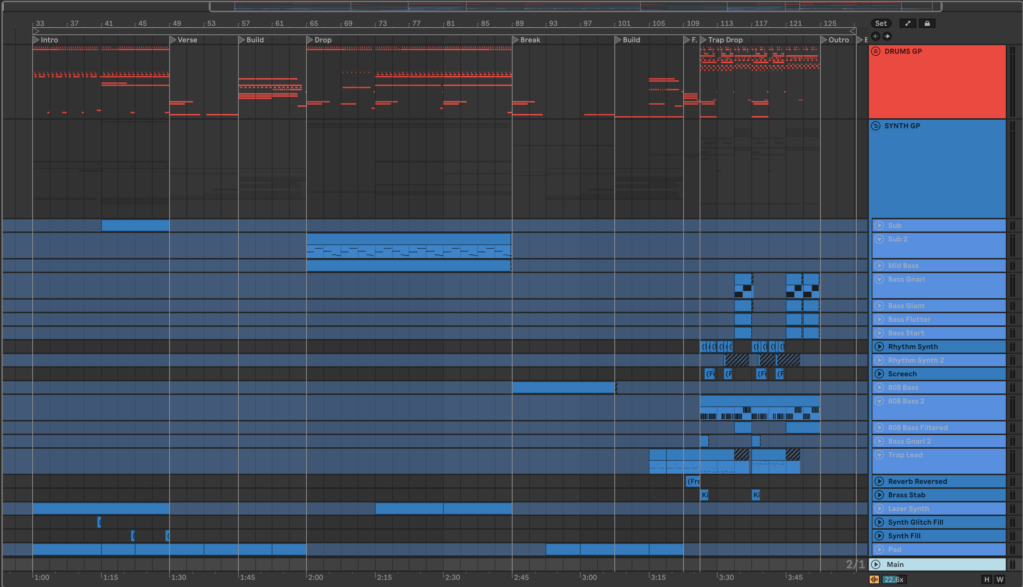Image resolution: width=1023 pixels, height=587 pixels.
Task: Select the Drop locator marker
Action: tap(310, 40)
